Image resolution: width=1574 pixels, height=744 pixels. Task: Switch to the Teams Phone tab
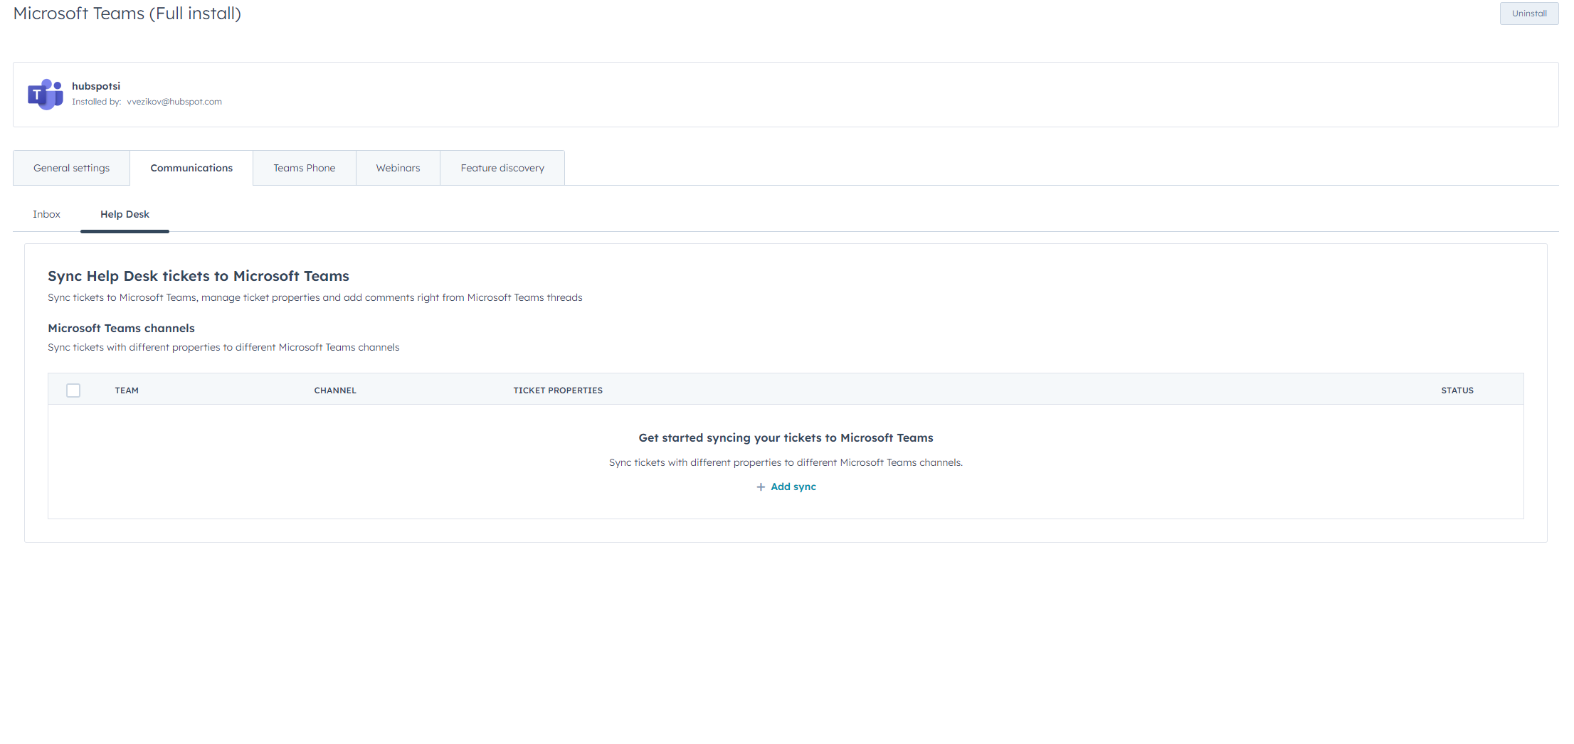pos(305,168)
